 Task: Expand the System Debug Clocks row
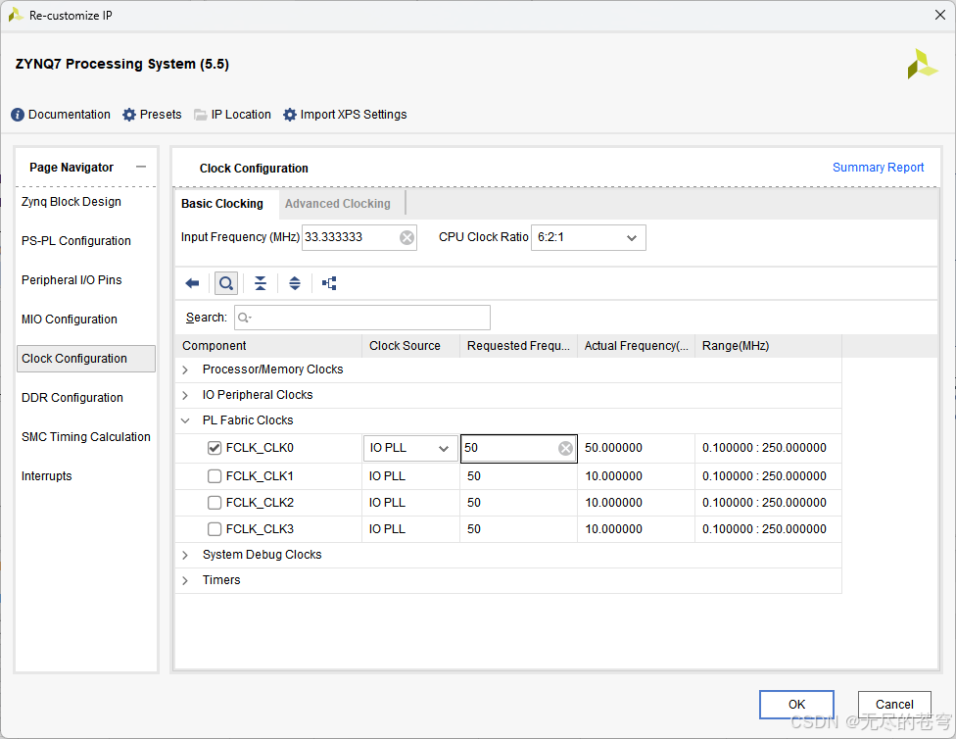point(185,556)
